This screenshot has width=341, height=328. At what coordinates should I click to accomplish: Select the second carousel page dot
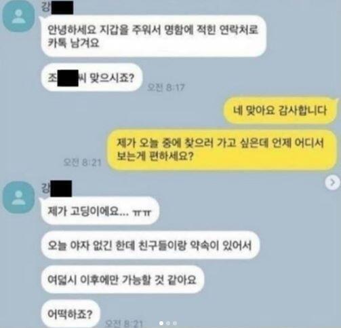point(168,323)
